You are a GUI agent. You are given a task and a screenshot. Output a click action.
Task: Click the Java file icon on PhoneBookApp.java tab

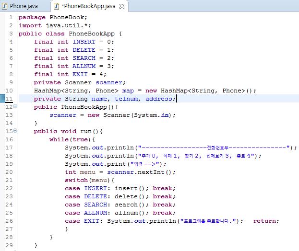point(56,6)
